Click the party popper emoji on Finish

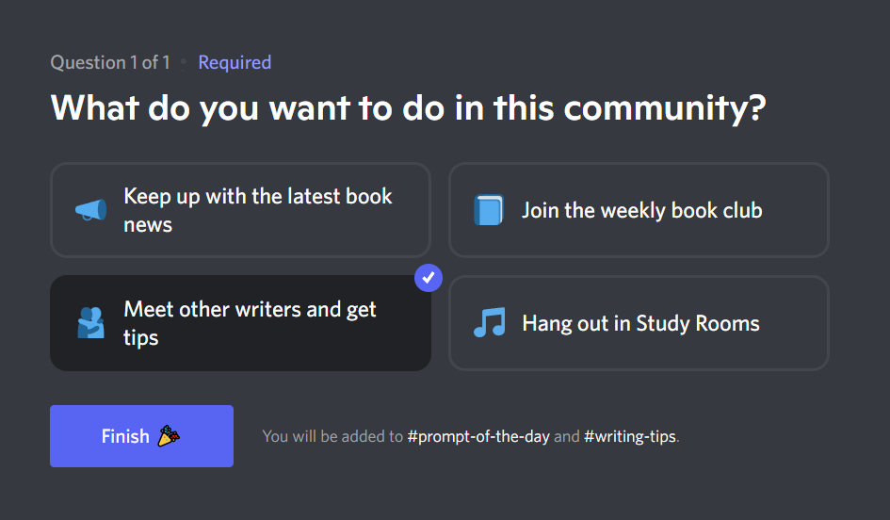[x=169, y=436]
